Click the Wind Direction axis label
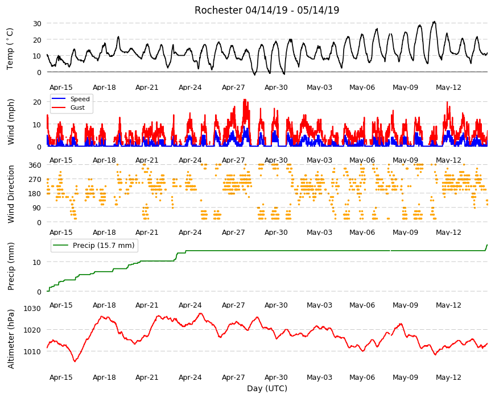Viewport: 495px width, 398px height. click(x=11, y=194)
